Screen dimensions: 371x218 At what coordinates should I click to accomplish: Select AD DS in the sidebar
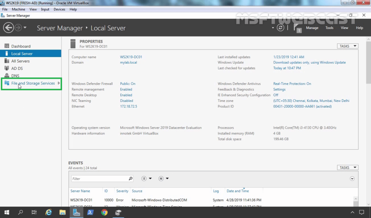point(17,68)
